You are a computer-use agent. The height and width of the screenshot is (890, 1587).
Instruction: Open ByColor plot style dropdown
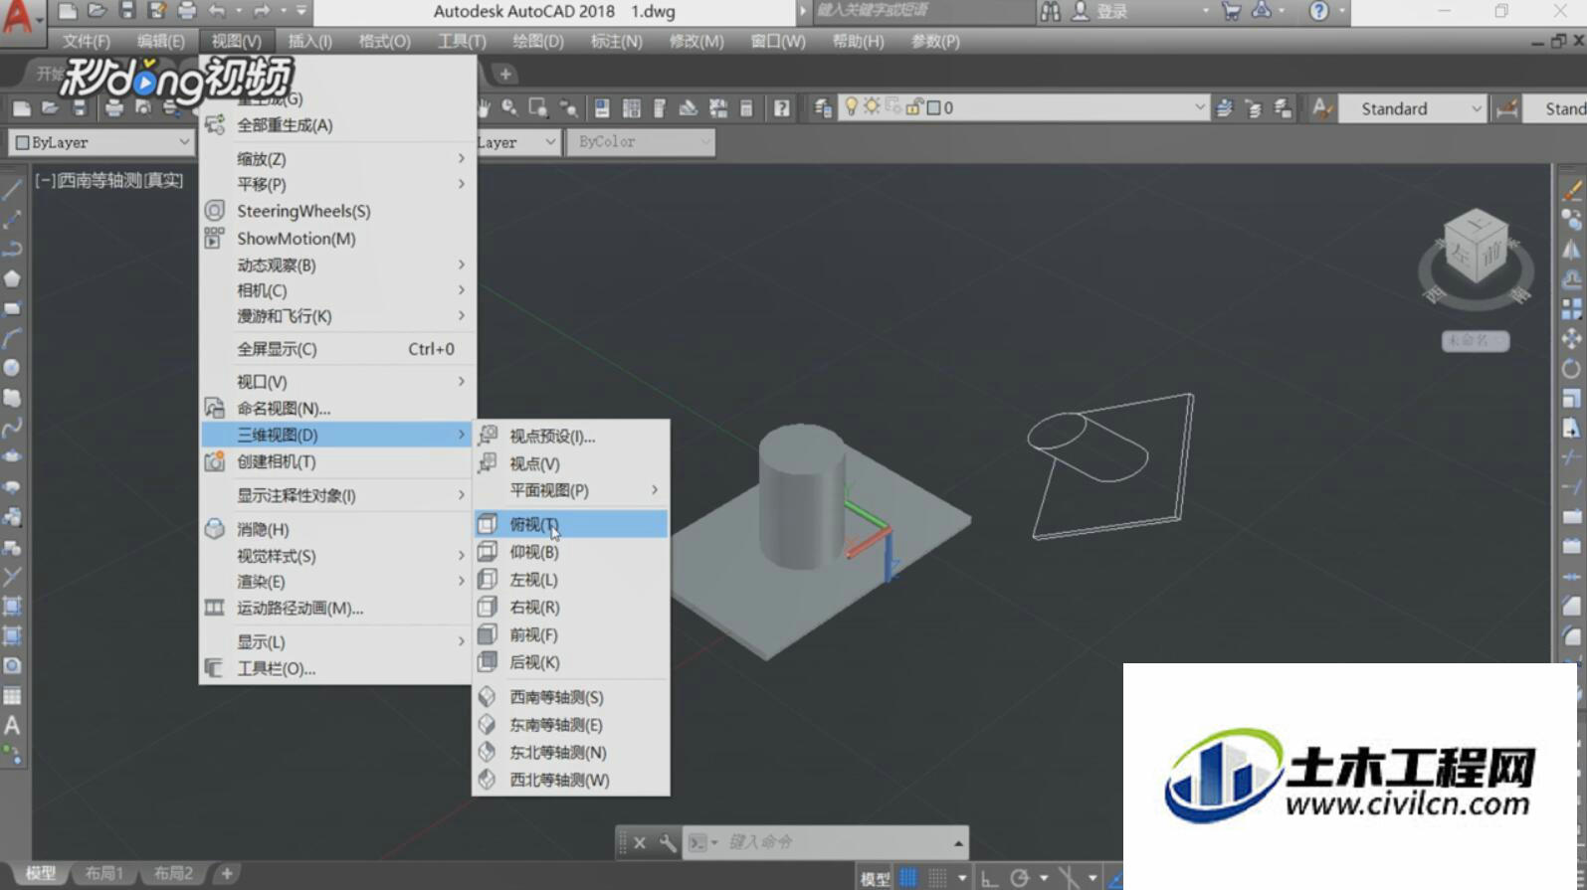click(x=641, y=142)
